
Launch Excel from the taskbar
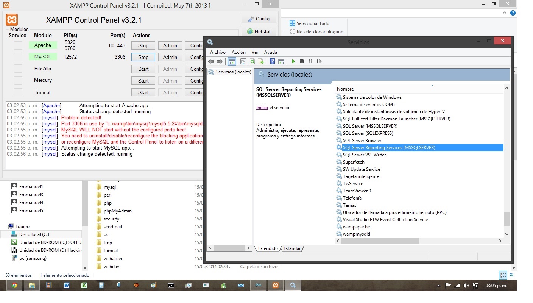click(x=84, y=285)
